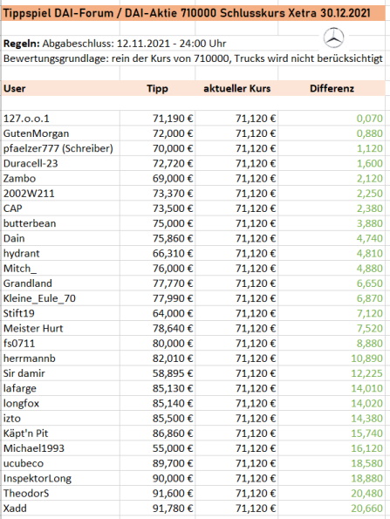Click the Differenz 12,225 for Sir damir

(x=332, y=373)
